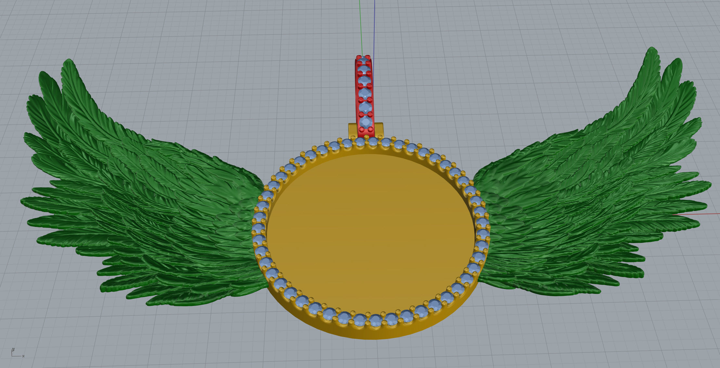720x368 pixels.
Task: Pick the red gem-set bail
Action: point(365,96)
